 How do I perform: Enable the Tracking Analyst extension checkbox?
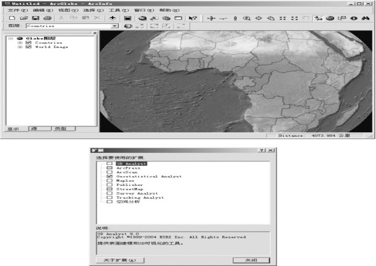point(110,198)
